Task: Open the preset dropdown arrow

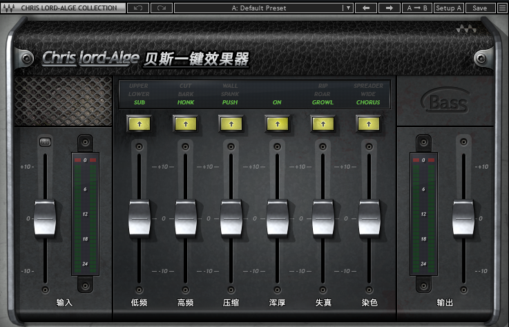Action: 348,8
